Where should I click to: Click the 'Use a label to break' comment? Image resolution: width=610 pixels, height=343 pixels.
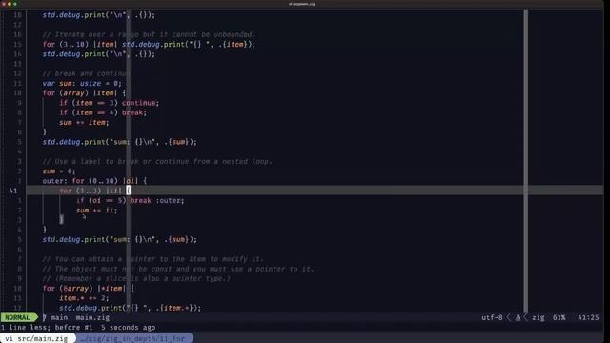point(157,161)
